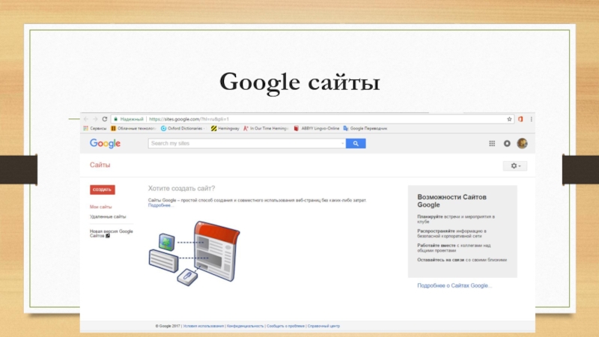
Task: Open the Hemingway bookmark
Action: point(225,128)
